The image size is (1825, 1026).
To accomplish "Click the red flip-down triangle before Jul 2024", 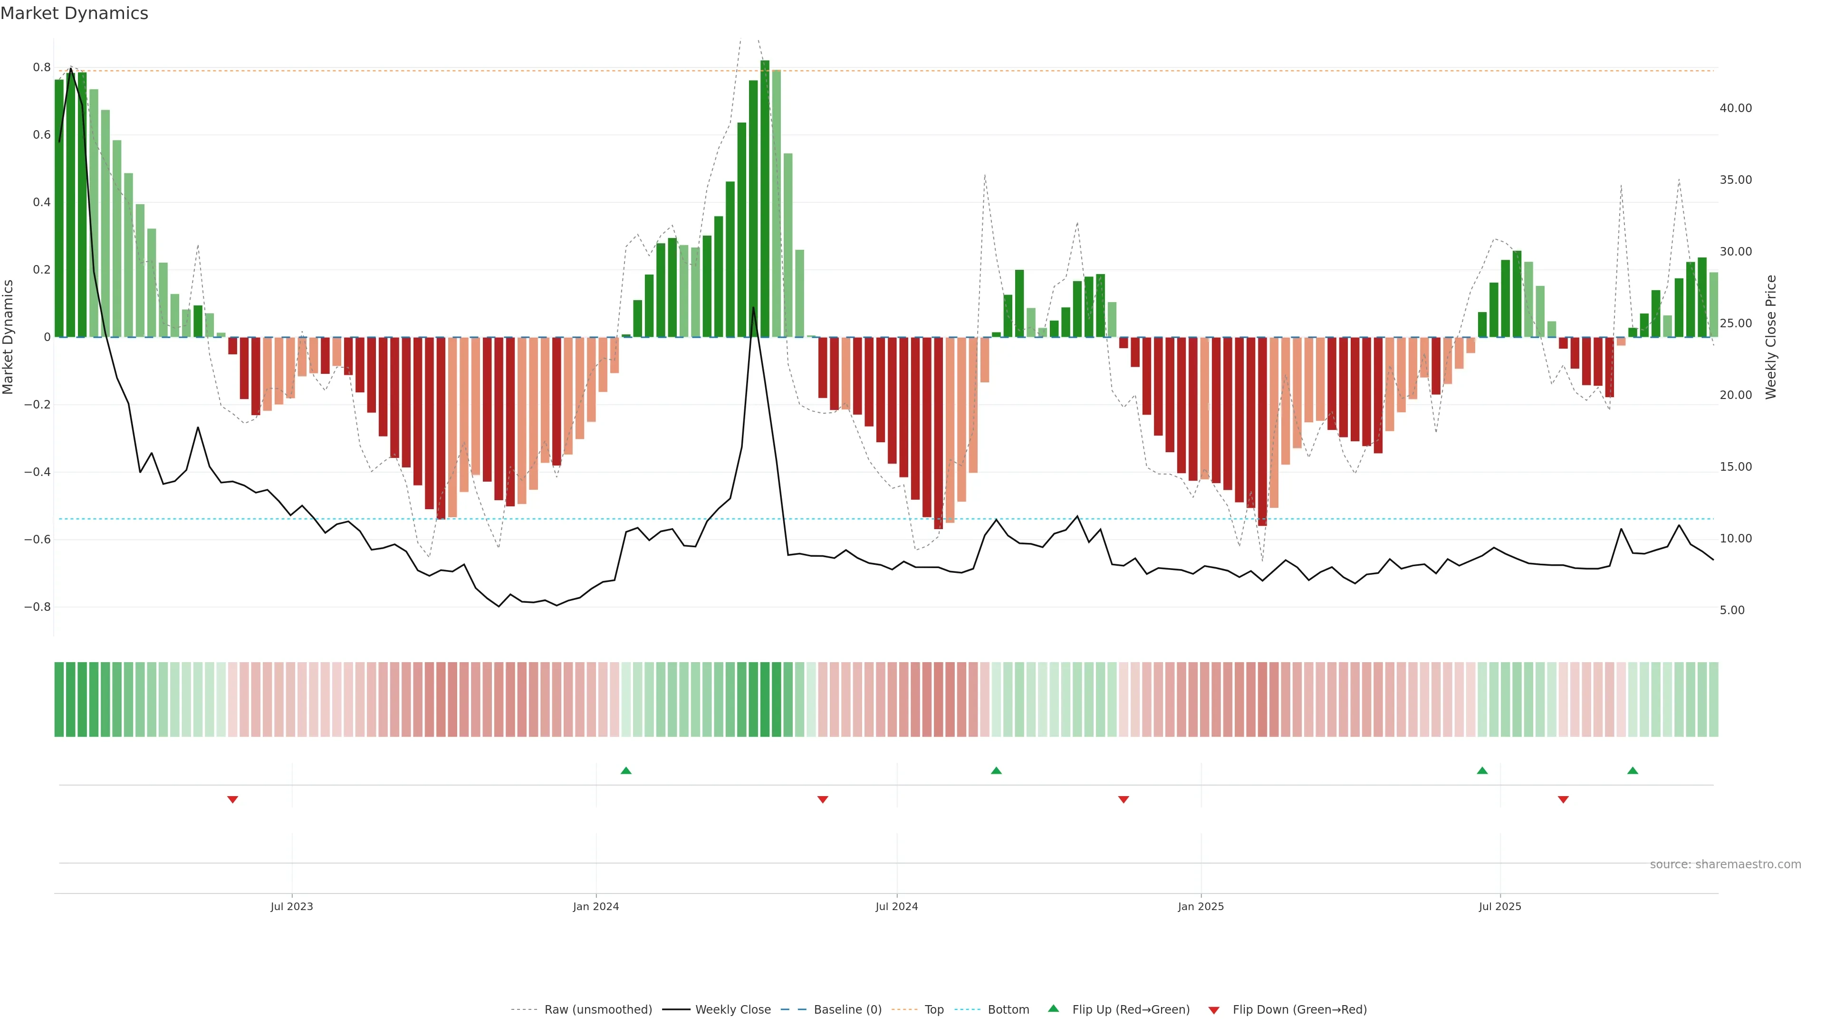I will [x=823, y=799].
